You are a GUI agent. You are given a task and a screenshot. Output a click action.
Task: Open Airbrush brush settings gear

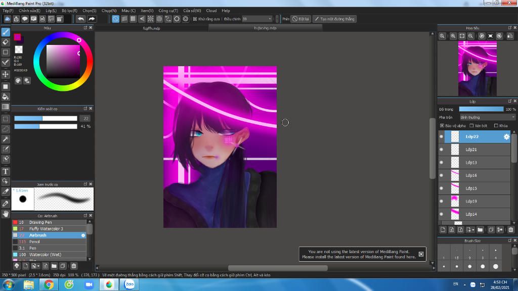click(x=83, y=235)
